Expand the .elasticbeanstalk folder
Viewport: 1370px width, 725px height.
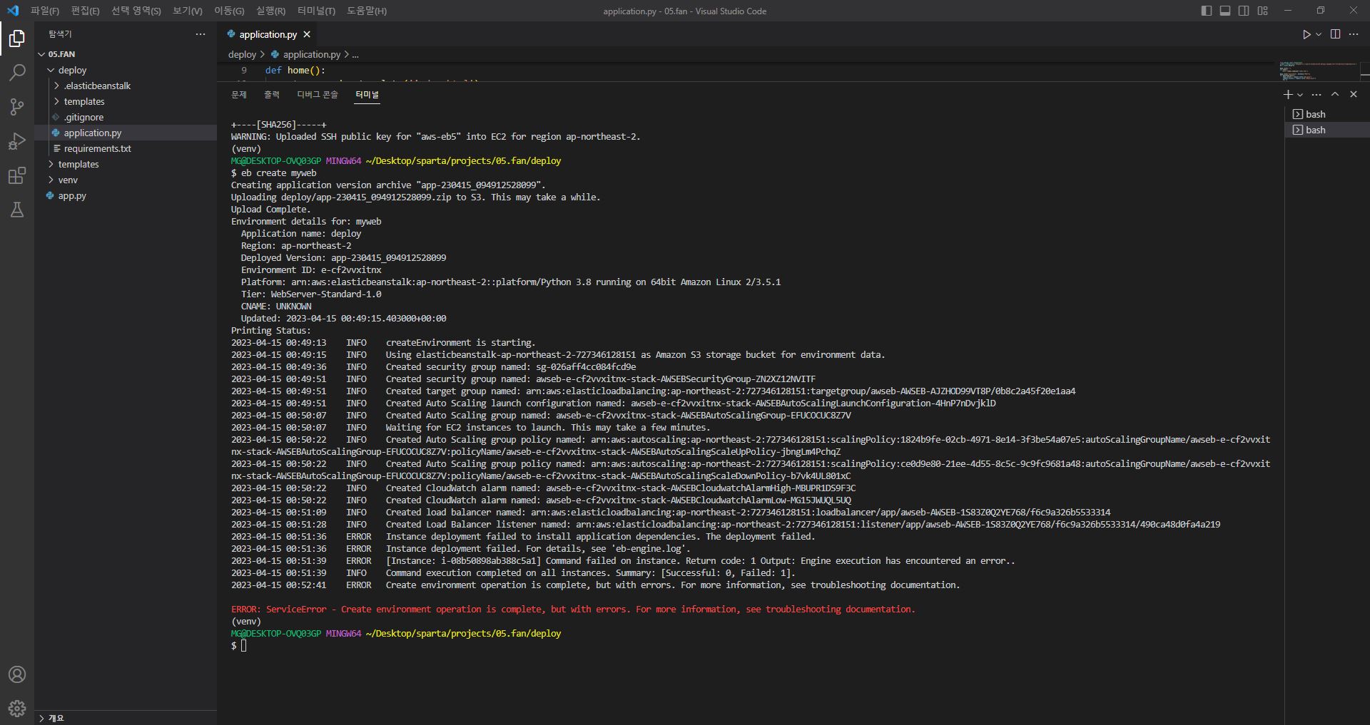(56, 86)
